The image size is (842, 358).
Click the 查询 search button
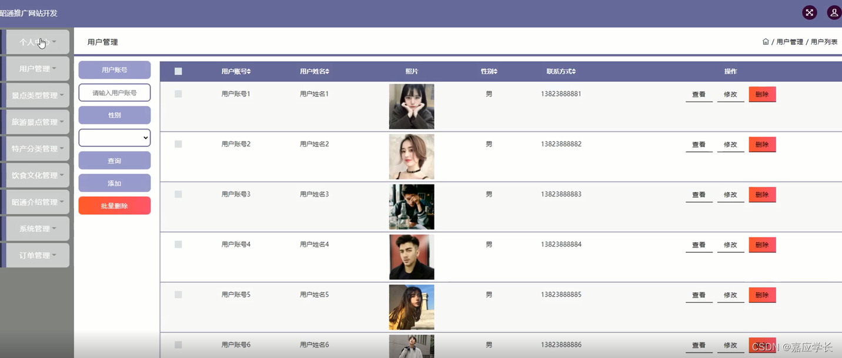pyautogui.click(x=115, y=160)
